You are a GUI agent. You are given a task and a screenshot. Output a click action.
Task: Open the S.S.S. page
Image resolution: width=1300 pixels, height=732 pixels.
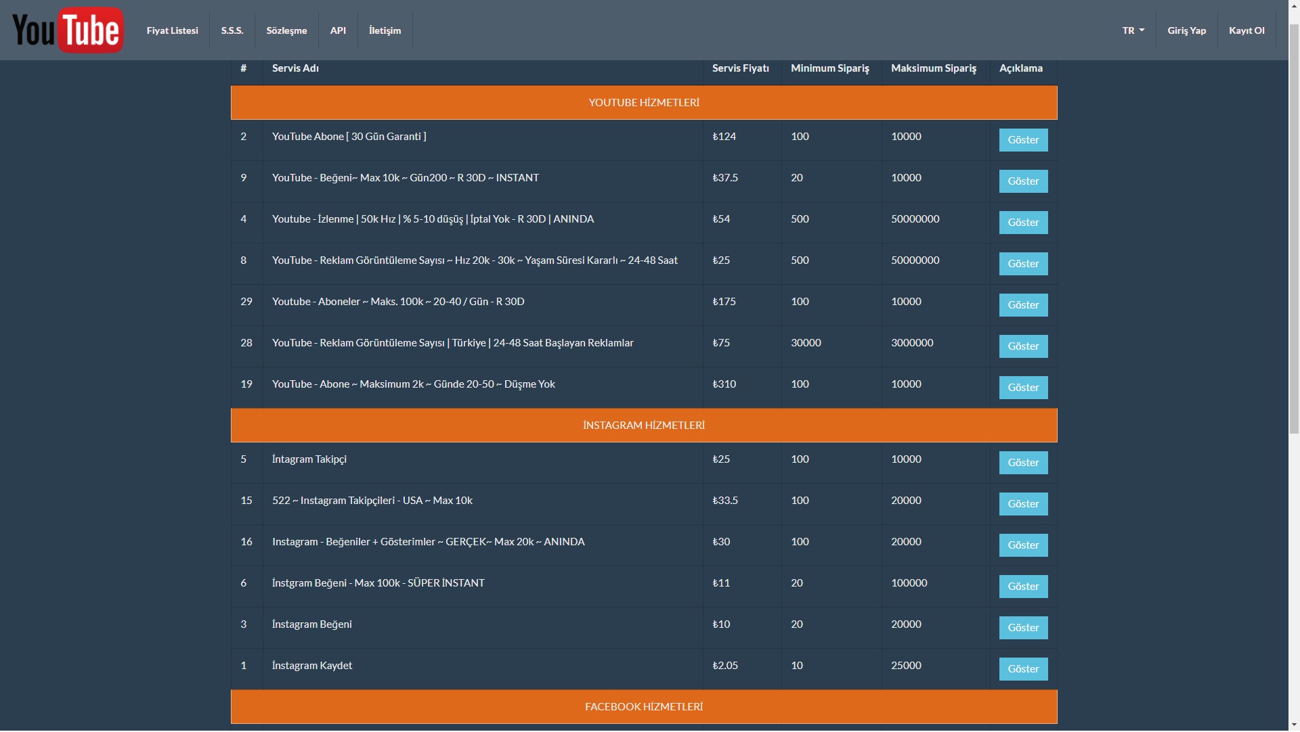click(x=232, y=30)
